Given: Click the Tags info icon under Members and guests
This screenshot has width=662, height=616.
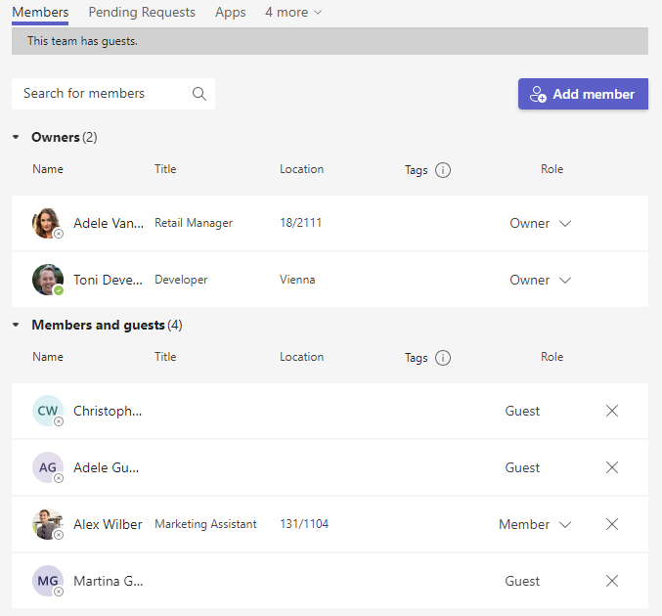Looking at the screenshot, I should [443, 358].
